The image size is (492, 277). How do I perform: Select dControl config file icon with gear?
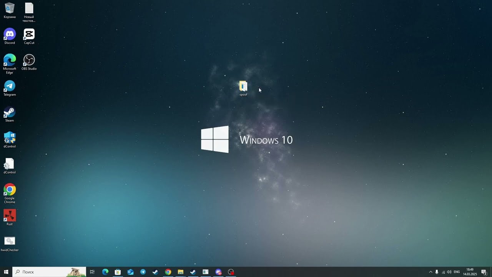coord(10,166)
